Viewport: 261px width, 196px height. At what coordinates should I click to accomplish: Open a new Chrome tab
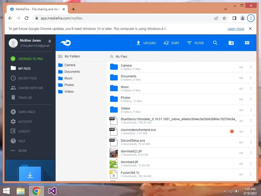pyautogui.click(x=73, y=9)
